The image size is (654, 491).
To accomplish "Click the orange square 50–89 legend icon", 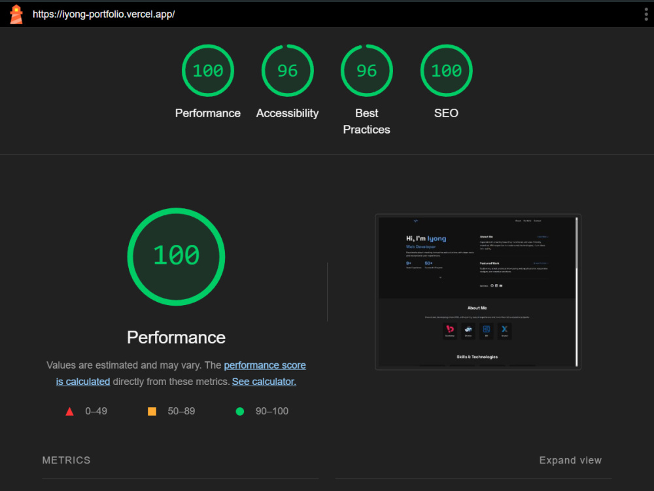I will coord(152,412).
